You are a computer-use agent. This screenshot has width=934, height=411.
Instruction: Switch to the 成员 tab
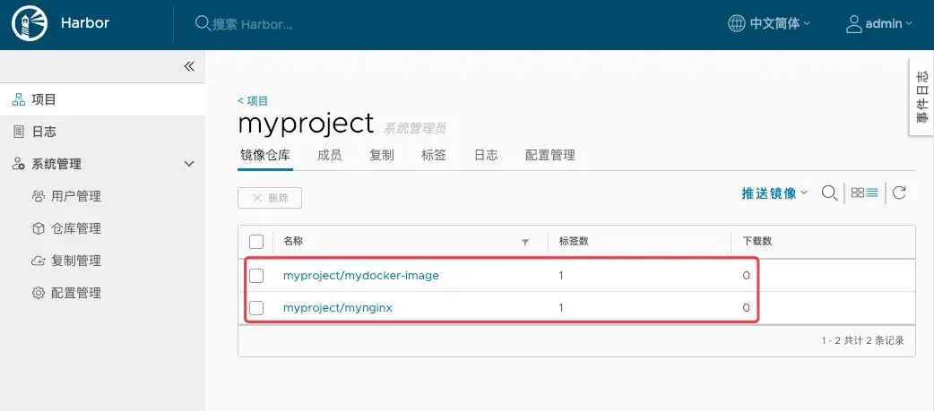click(x=329, y=155)
